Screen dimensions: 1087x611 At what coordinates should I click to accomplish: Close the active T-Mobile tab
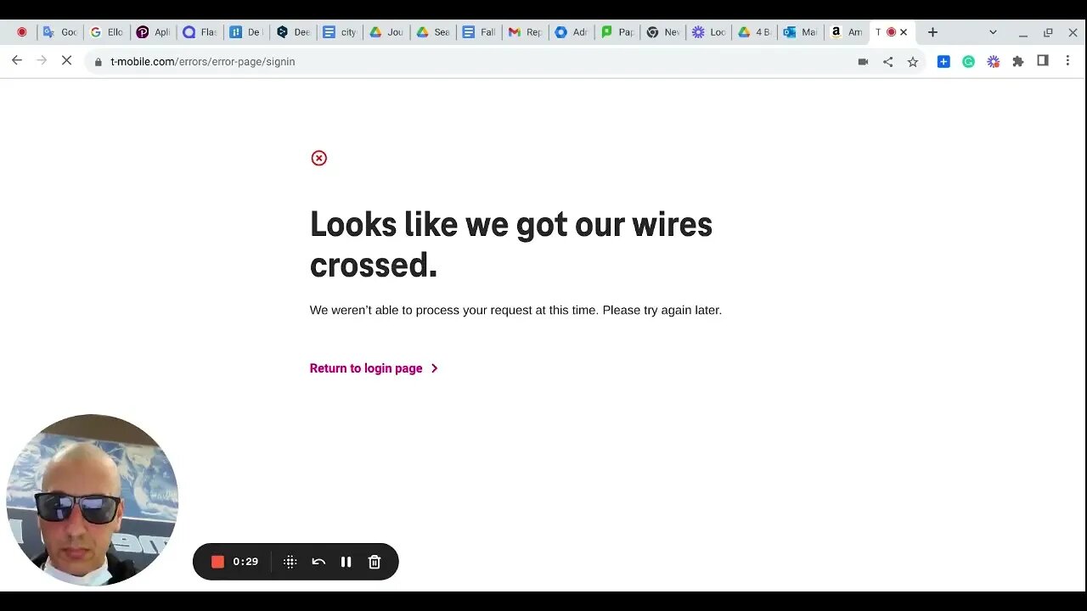tap(904, 32)
